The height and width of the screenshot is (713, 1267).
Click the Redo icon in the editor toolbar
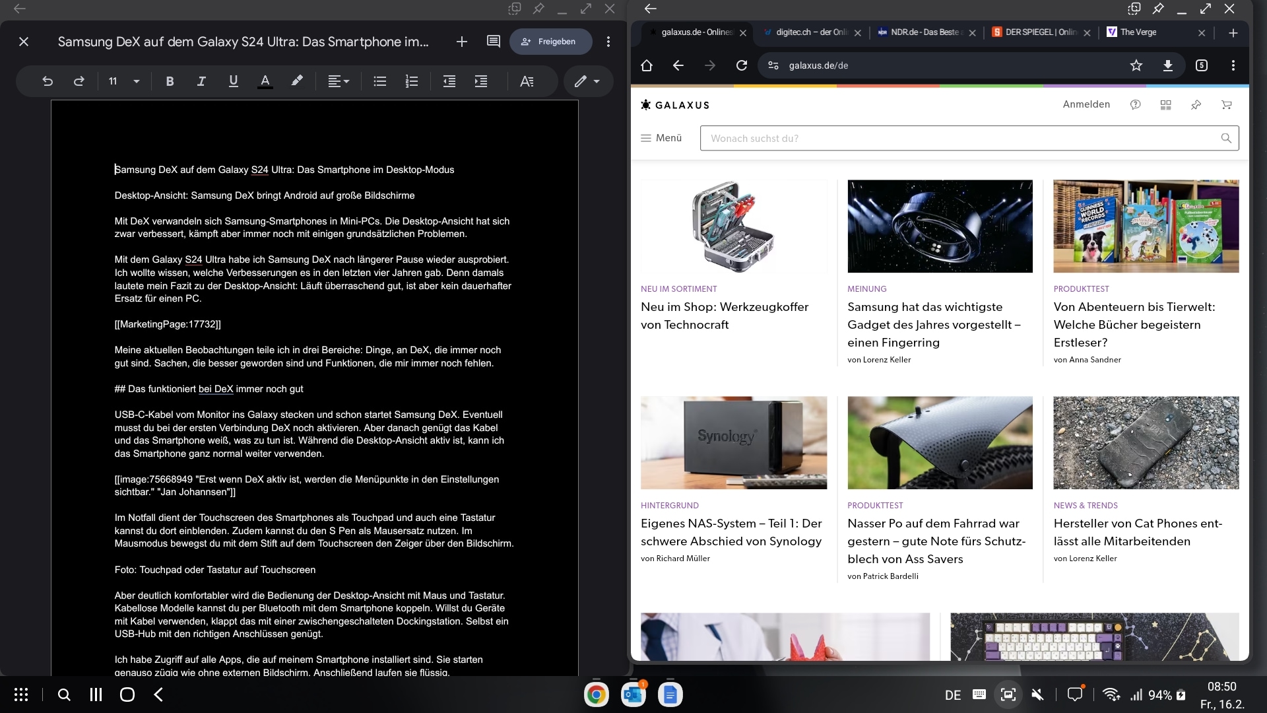click(79, 81)
